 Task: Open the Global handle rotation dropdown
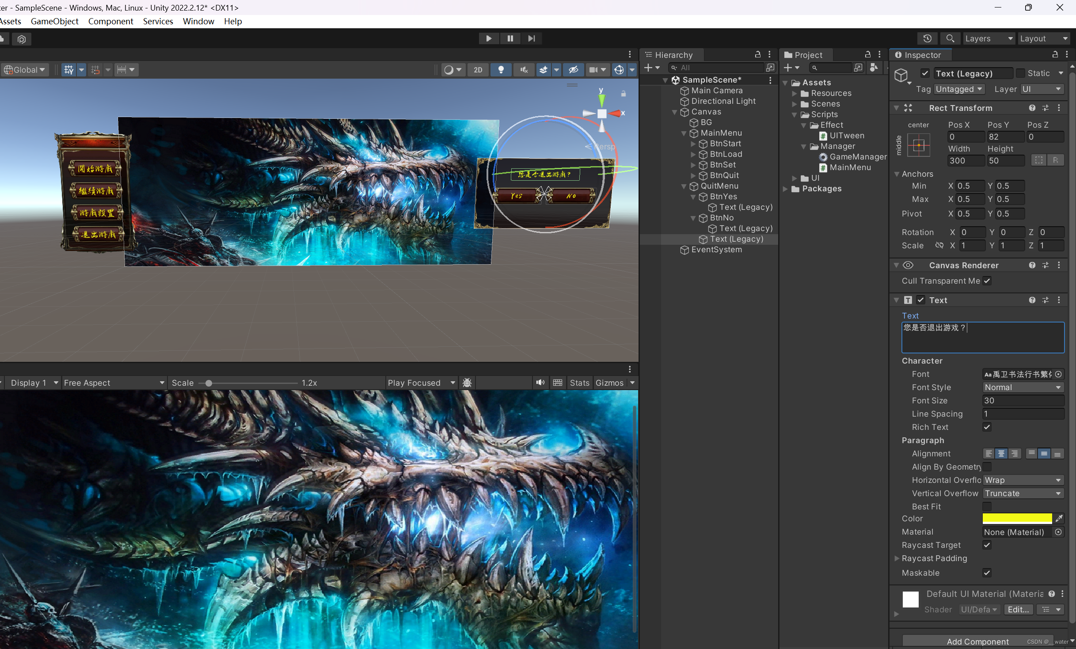(x=24, y=70)
